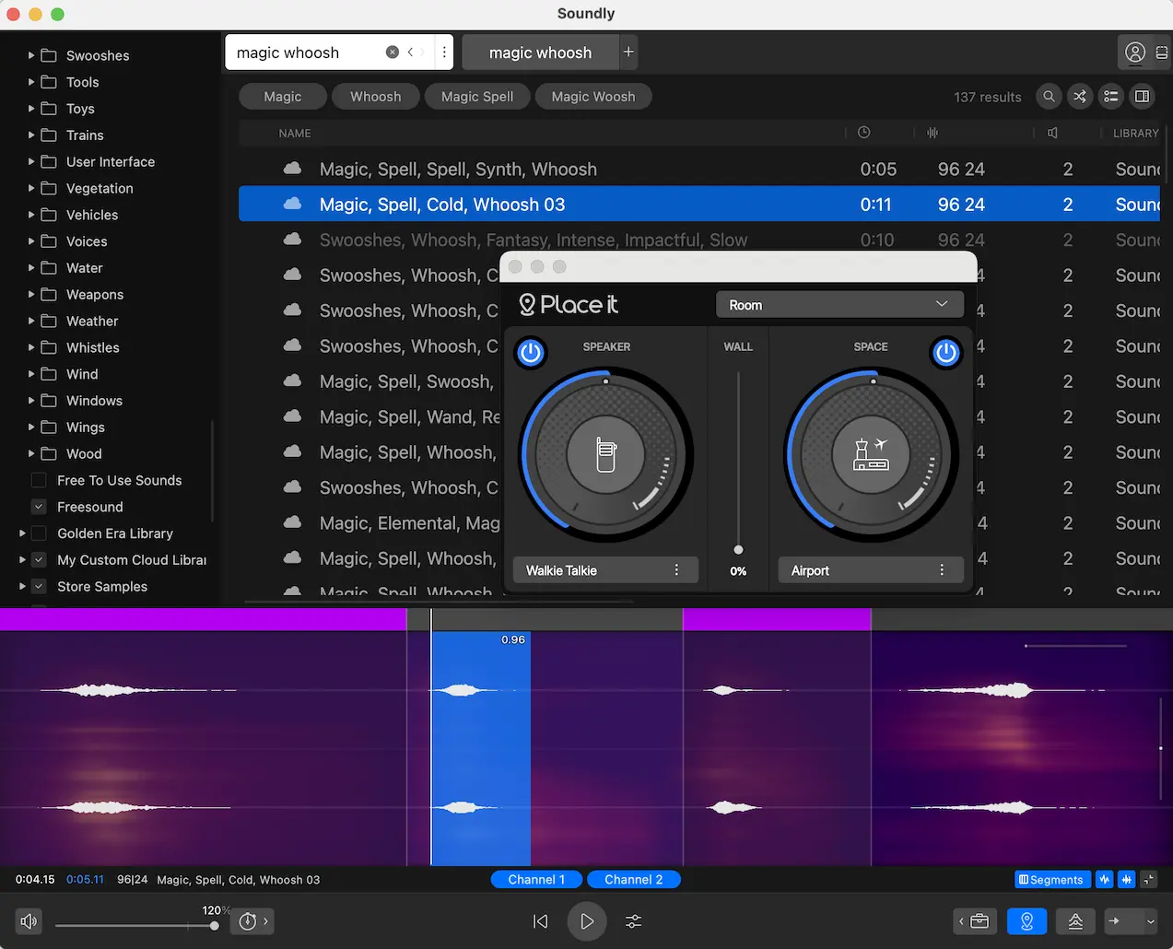Viewport: 1173px width, 949px height.
Task: Sort by duration clock column icon
Action: [x=863, y=133]
